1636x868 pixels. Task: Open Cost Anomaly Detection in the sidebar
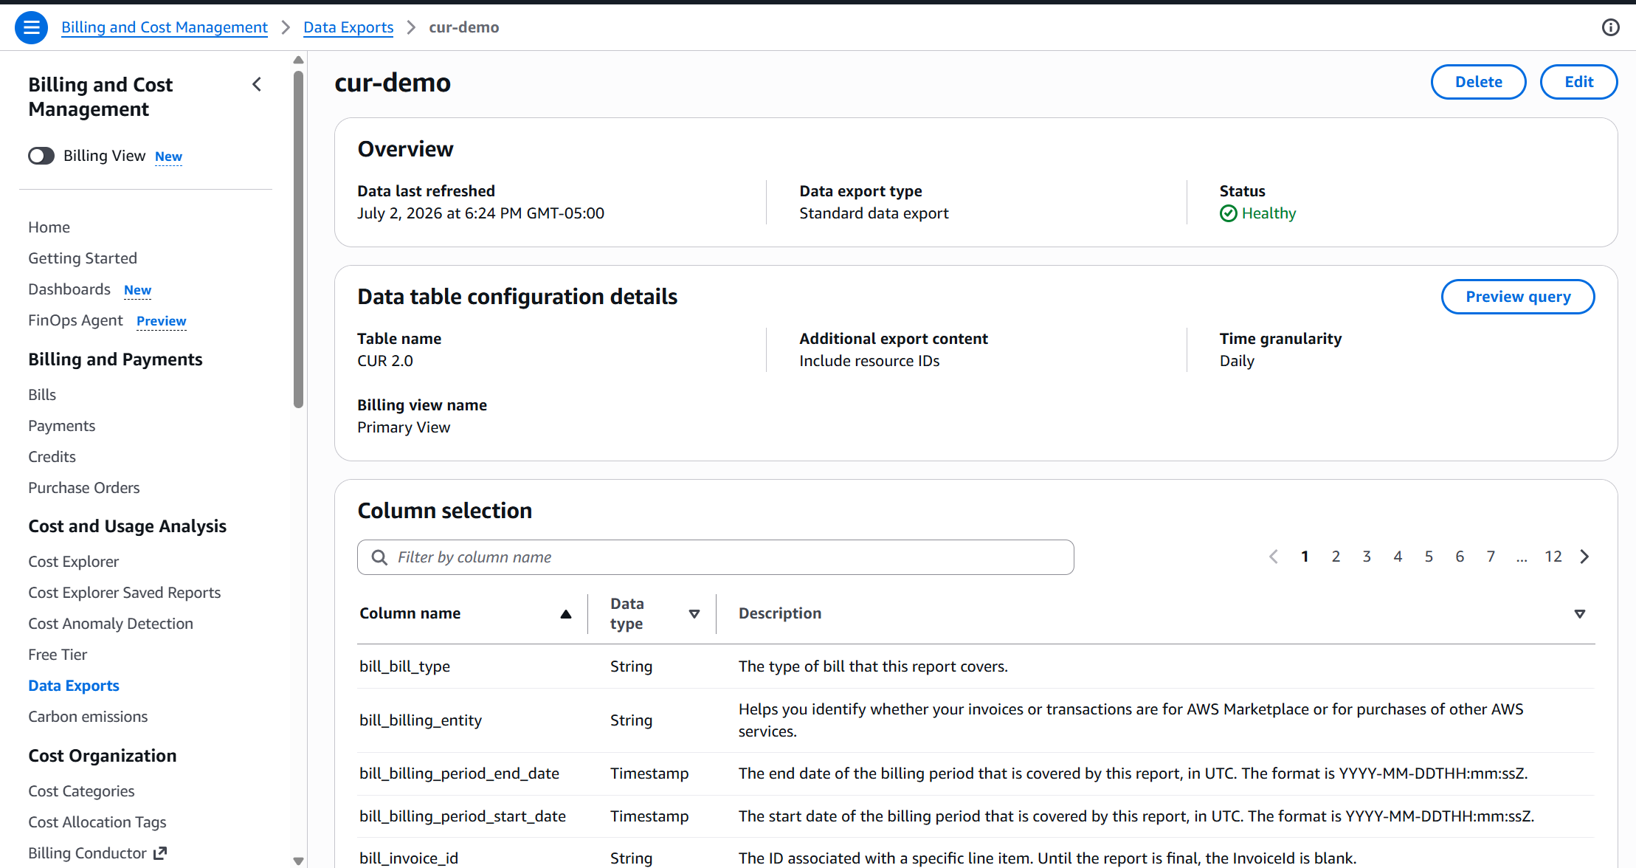[111, 624]
